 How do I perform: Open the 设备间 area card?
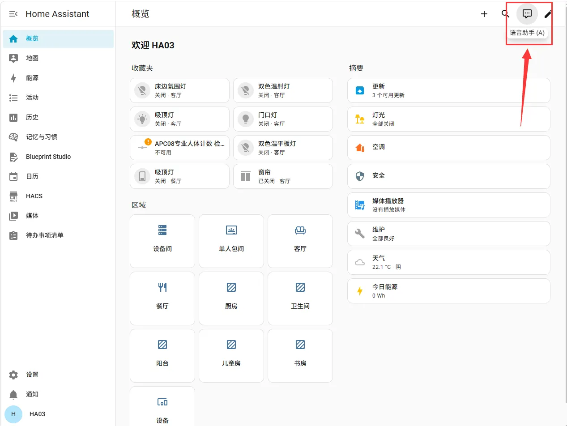pos(162,241)
